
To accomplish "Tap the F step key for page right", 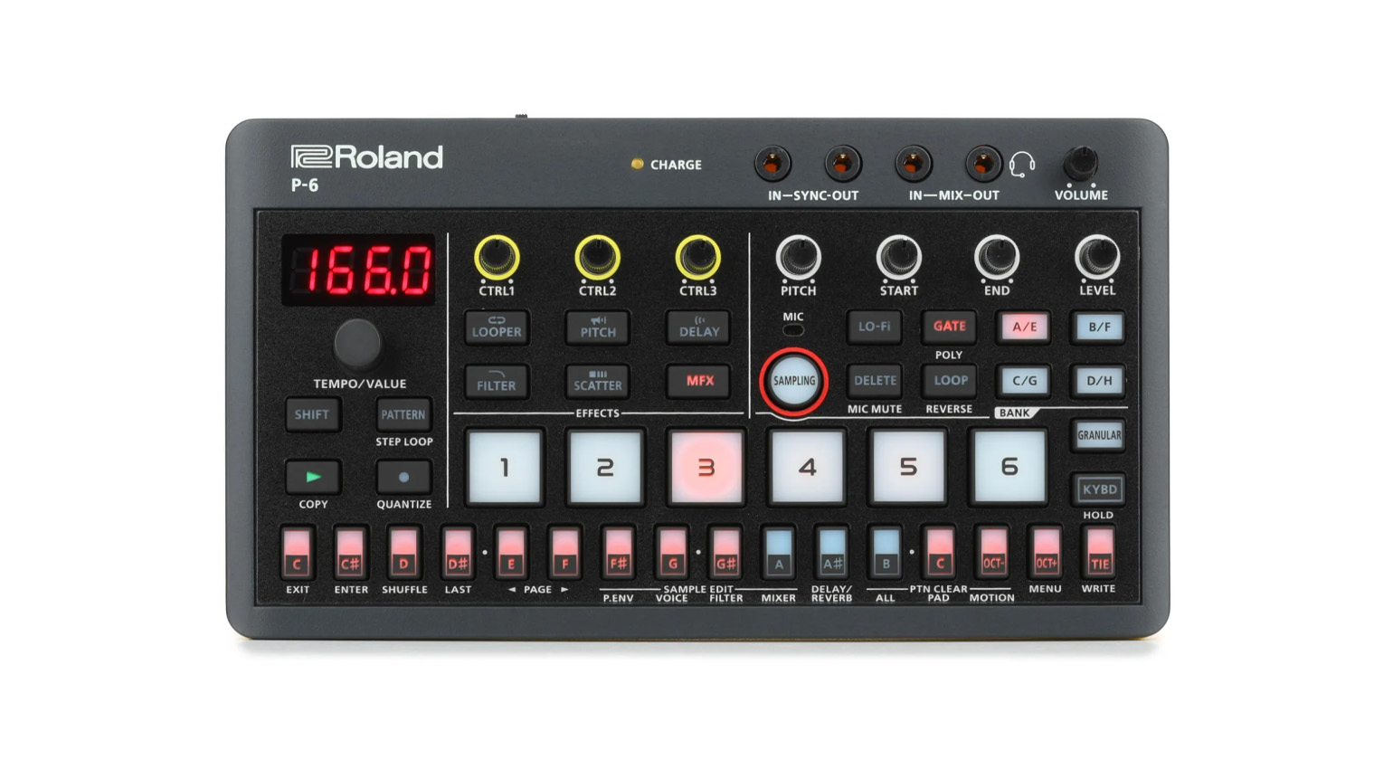I will [565, 552].
